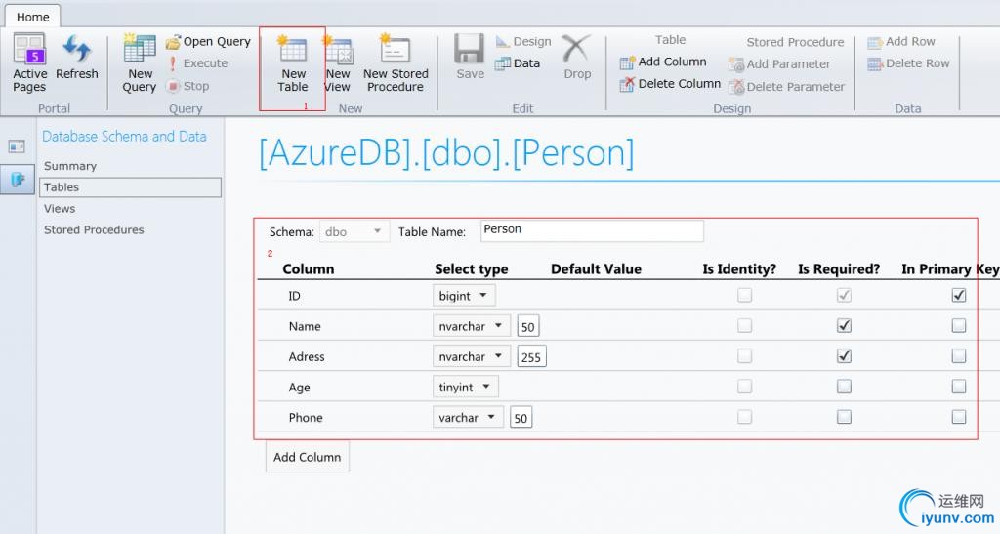Click the database schema sidebar icon
The height and width of the screenshot is (534, 1000).
[18, 180]
